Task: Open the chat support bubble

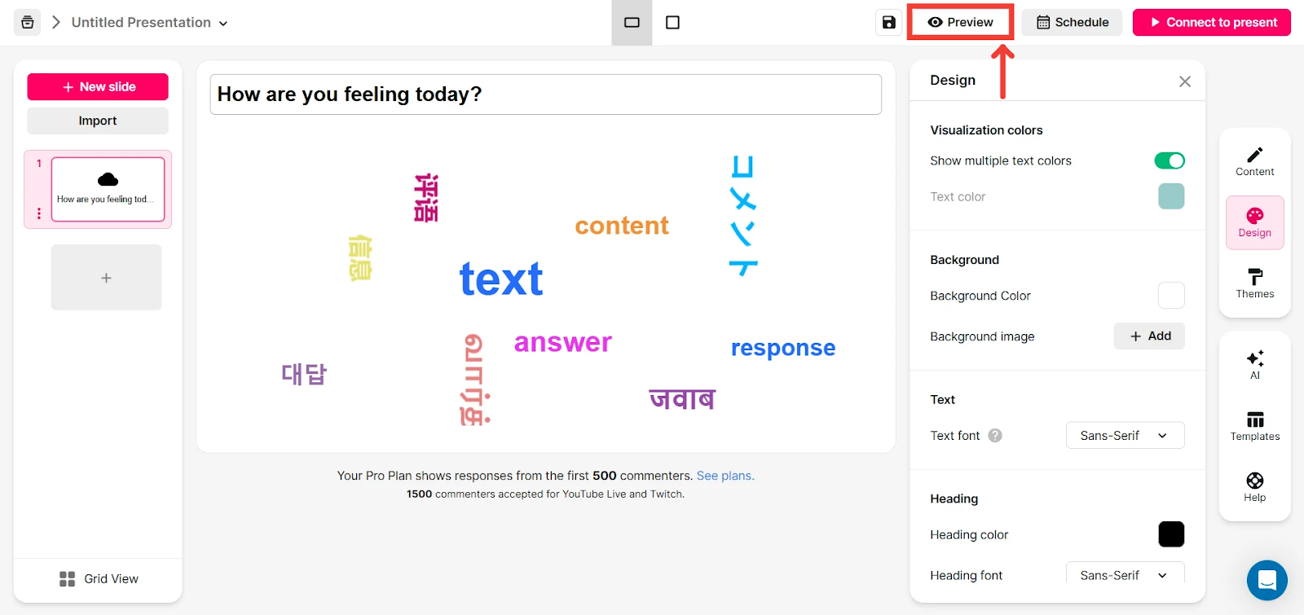Action: (x=1267, y=580)
